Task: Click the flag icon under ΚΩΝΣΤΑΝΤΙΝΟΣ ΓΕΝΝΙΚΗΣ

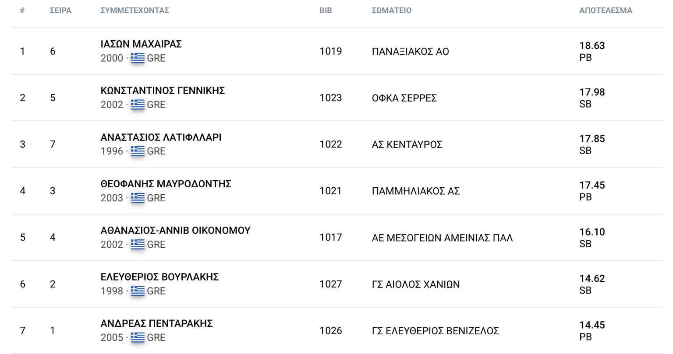Action: point(138,104)
